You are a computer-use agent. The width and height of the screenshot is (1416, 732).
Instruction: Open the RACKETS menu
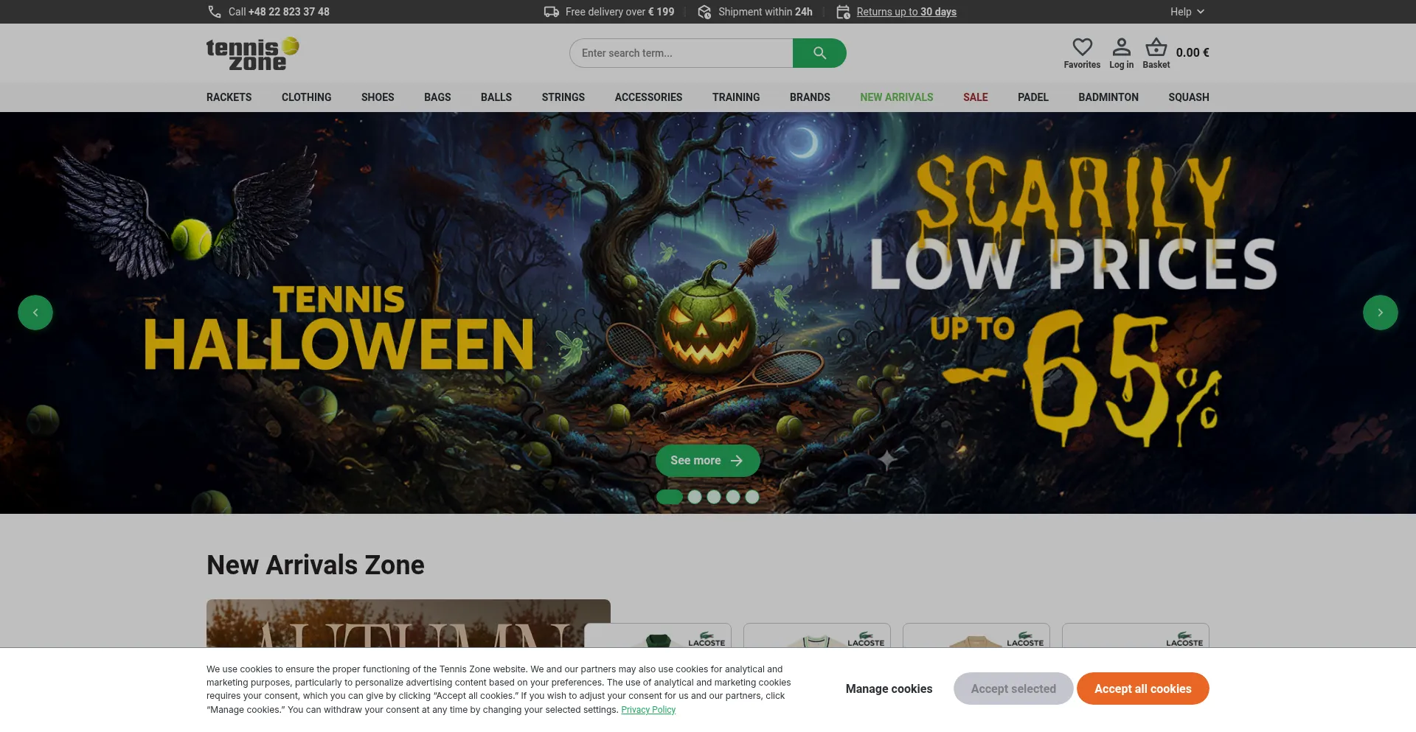click(x=229, y=97)
